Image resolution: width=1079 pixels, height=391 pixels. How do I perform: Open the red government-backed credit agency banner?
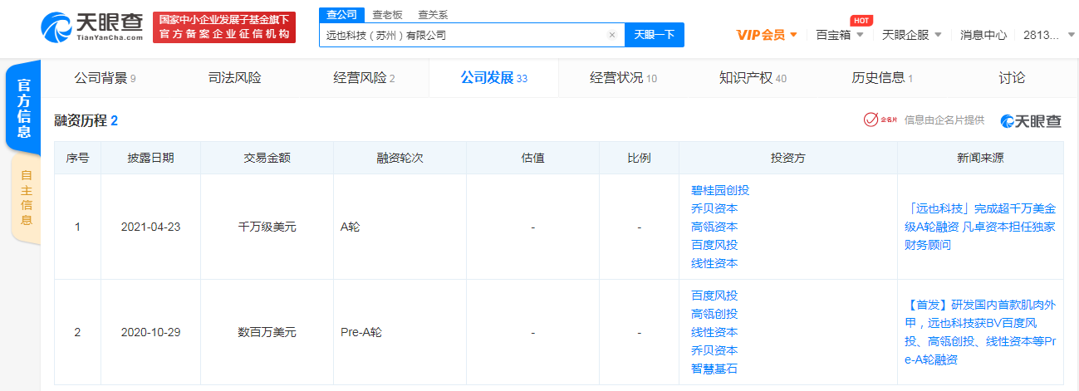[224, 27]
